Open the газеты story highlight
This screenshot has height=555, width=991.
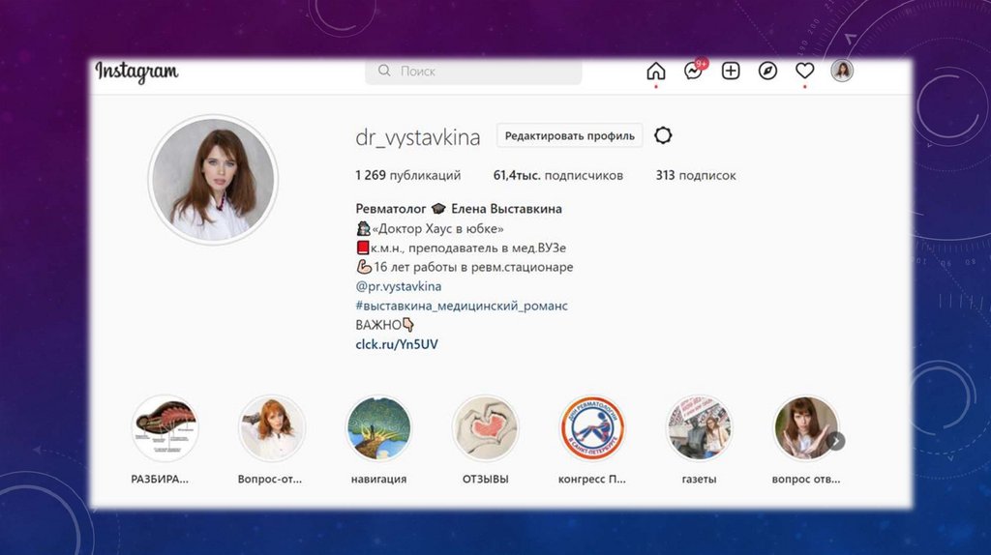click(x=699, y=427)
